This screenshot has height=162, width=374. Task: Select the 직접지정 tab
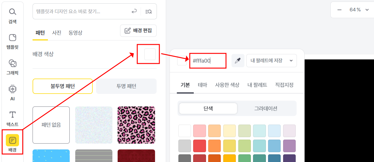(284, 85)
